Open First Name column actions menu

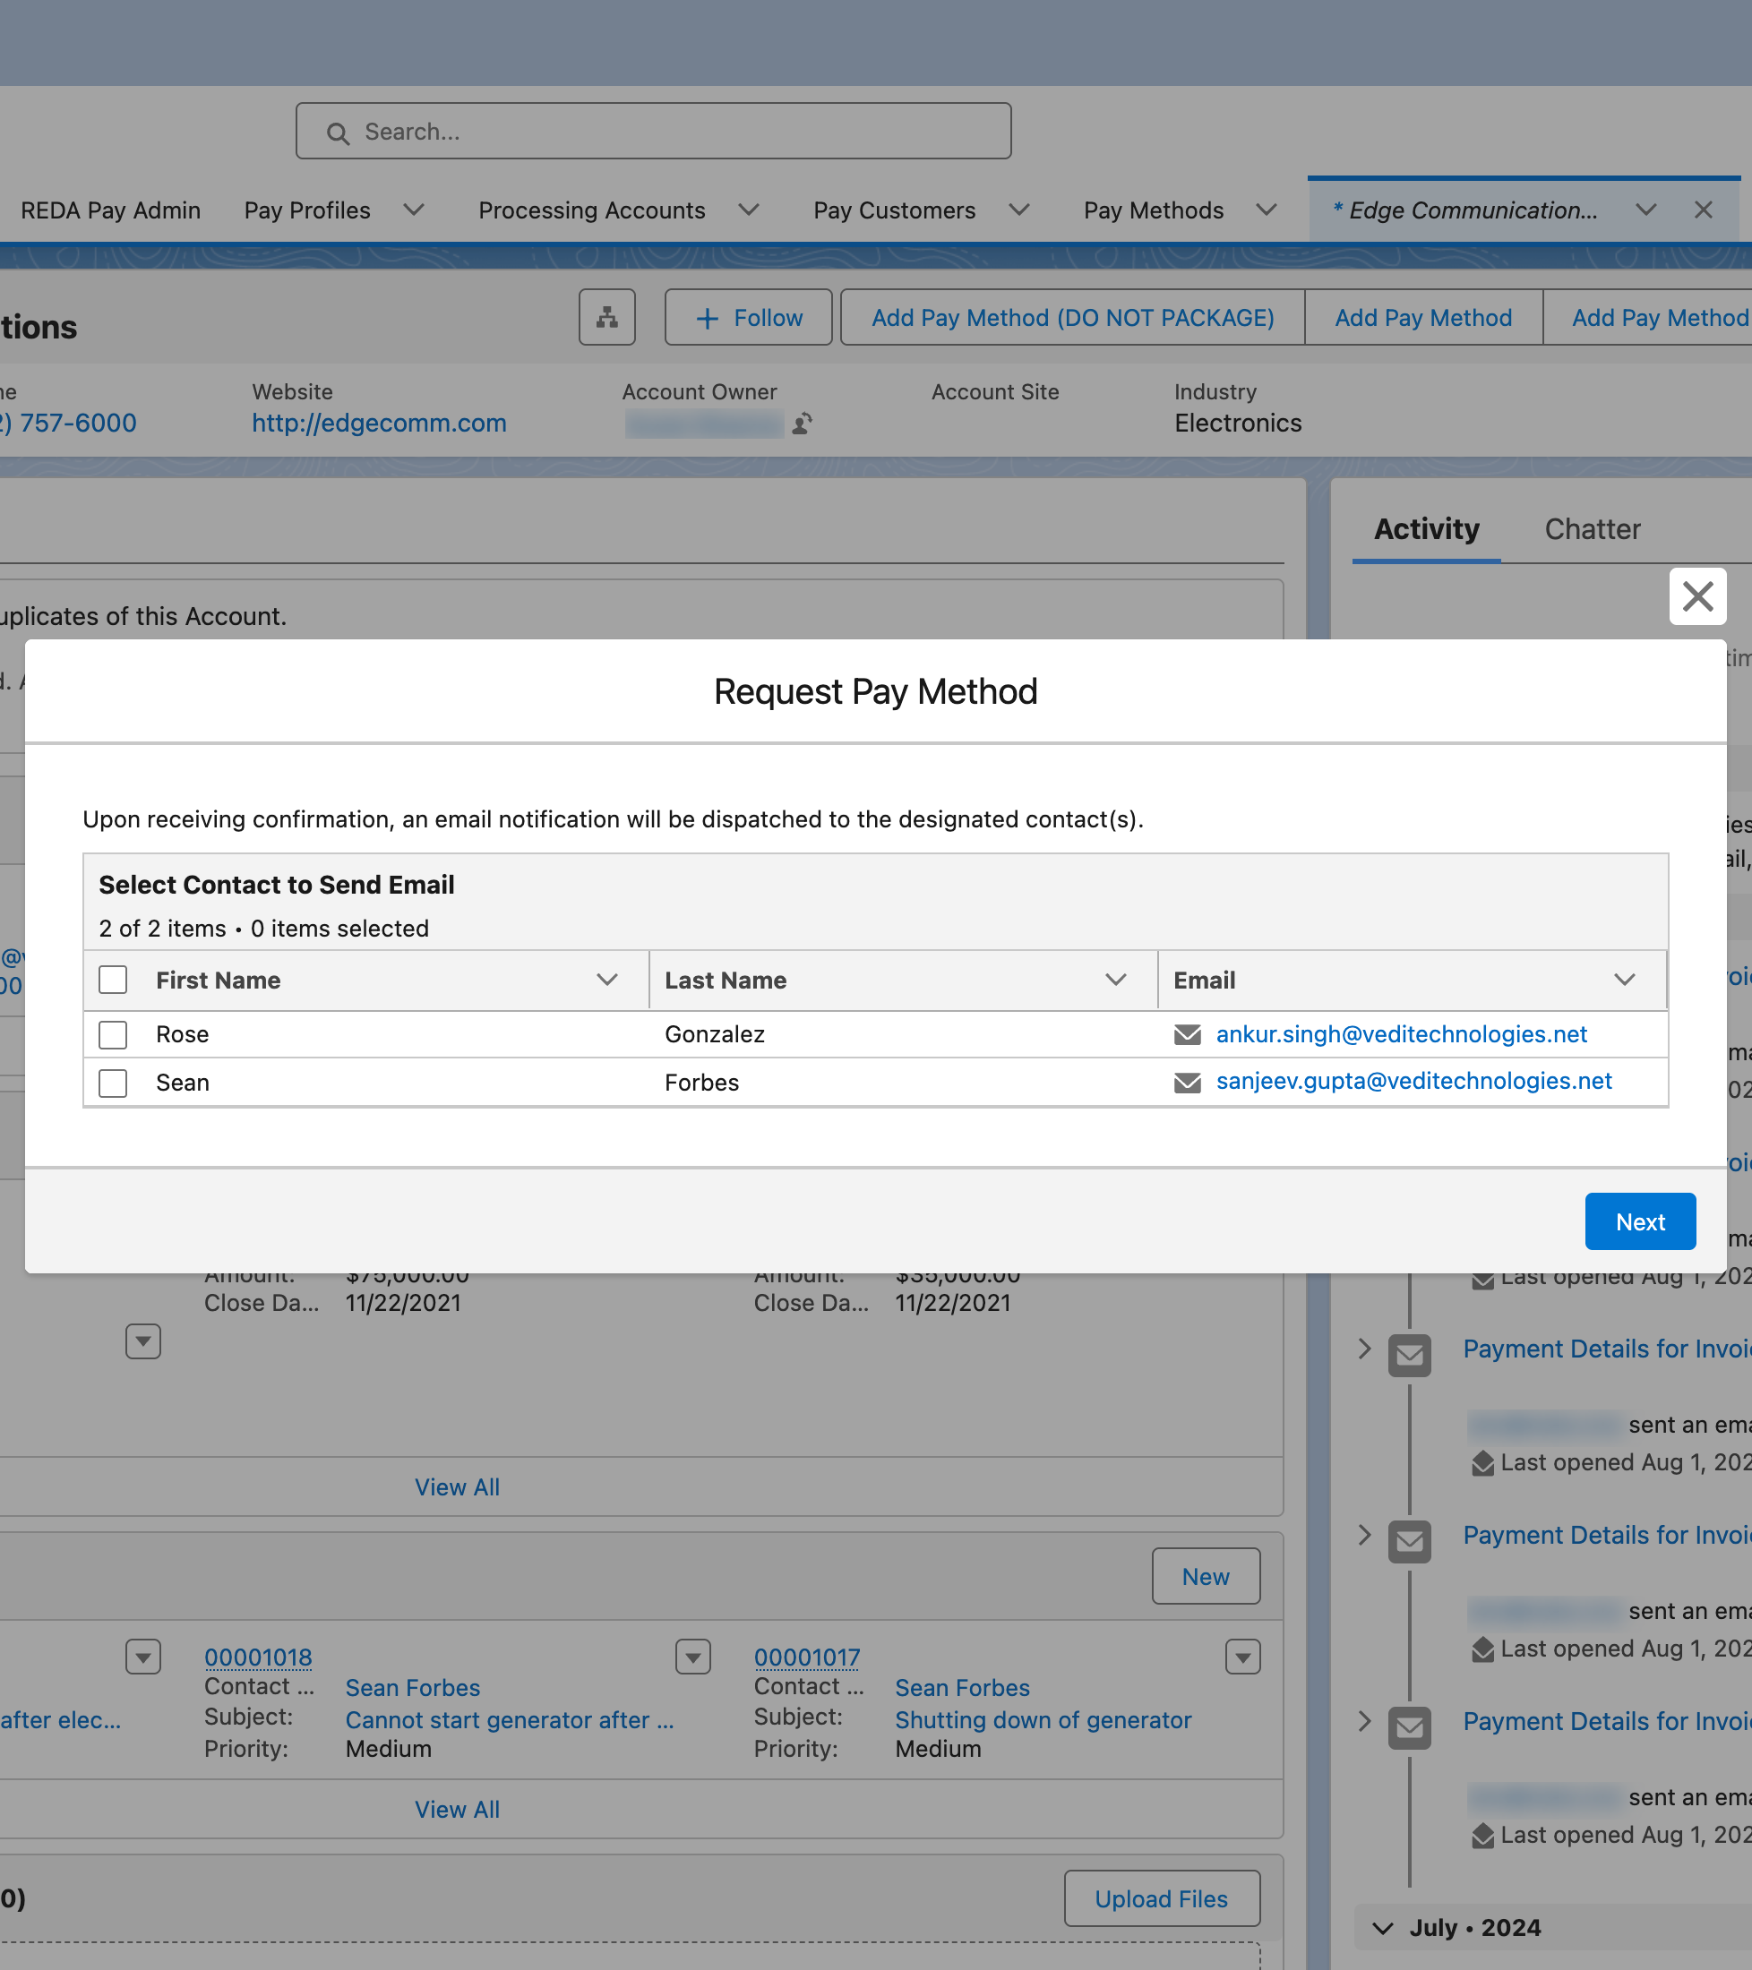pyautogui.click(x=606, y=981)
